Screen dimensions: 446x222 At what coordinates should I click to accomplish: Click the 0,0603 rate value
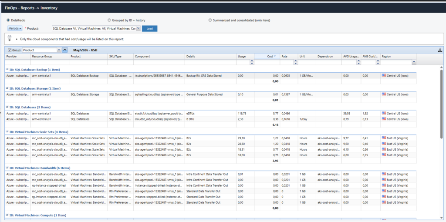286,76
